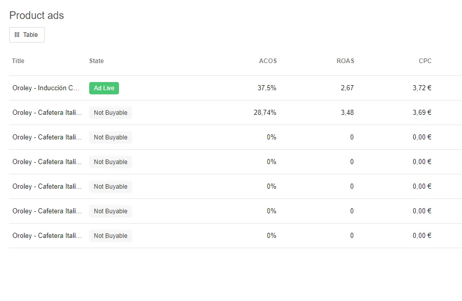Click the 28,74% ACOS value
This screenshot has width=462, height=301.
click(265, 112)
